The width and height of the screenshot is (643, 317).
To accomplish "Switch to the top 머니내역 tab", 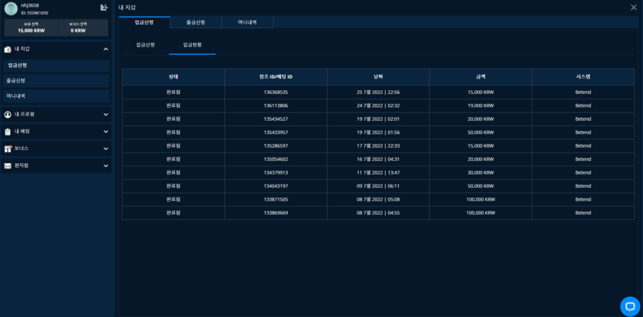I will pos(247,22).
